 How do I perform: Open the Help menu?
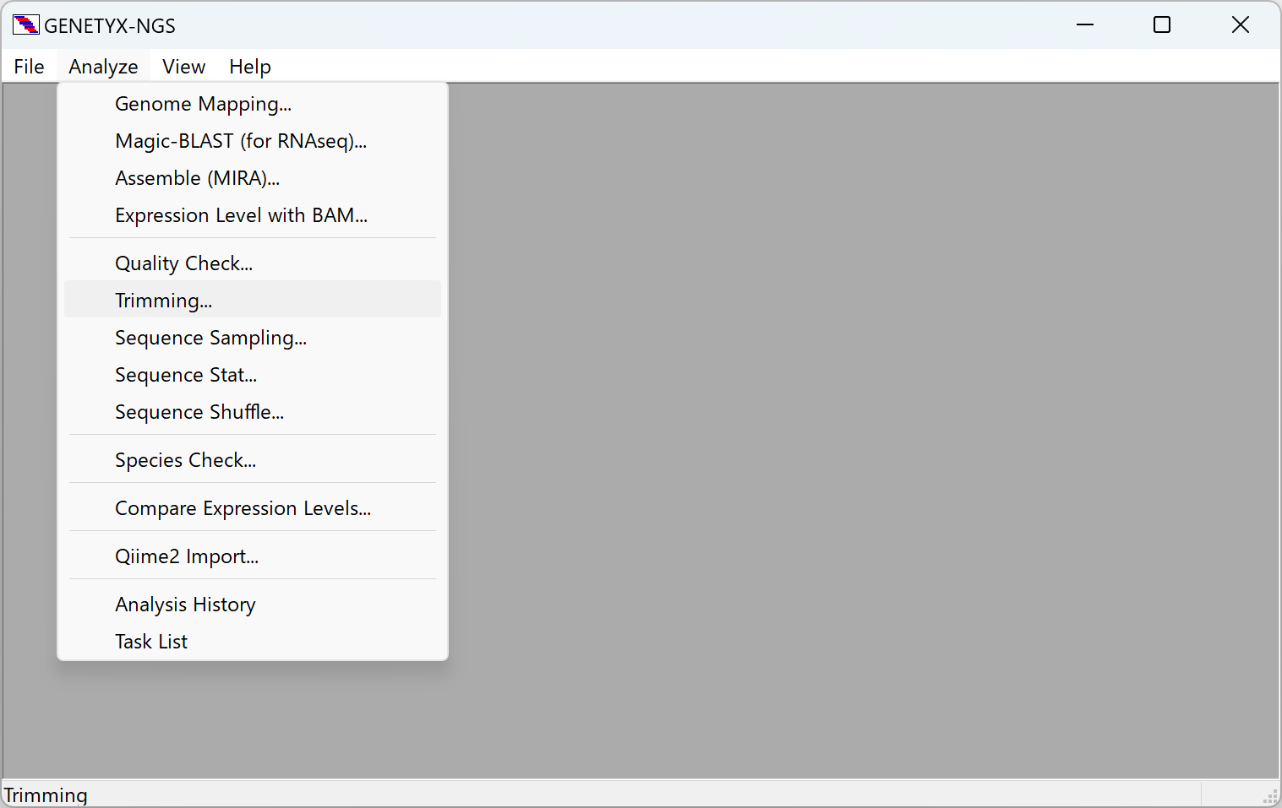coord(250,67)
